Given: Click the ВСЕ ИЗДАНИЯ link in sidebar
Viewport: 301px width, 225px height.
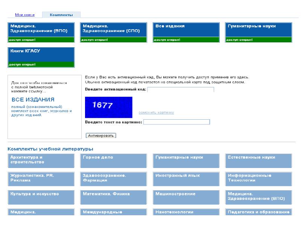Looking at the screenshot, I should (x=33, y=100).
